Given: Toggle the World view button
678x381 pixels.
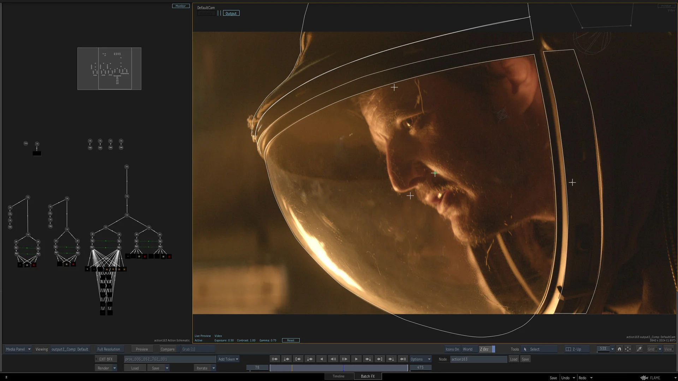Looking at the screenshot, I should (468, 349).
